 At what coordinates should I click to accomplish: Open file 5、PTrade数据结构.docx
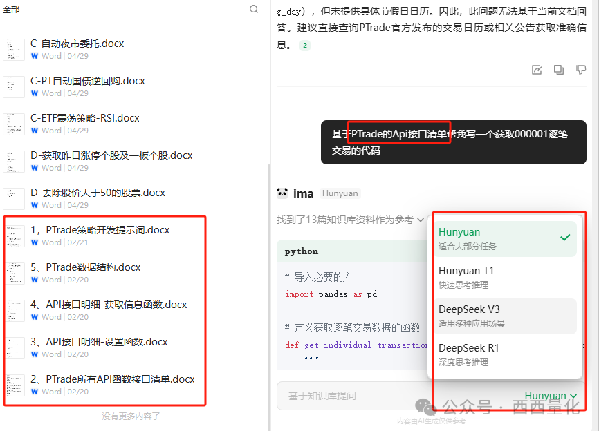coord(86,267)
